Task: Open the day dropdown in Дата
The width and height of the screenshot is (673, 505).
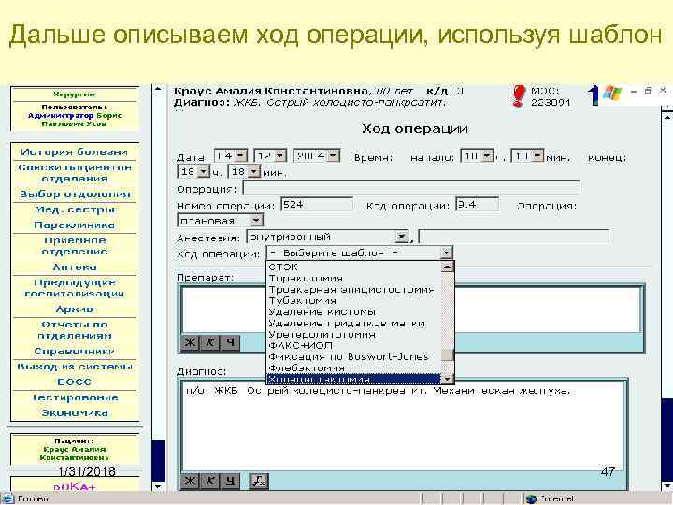Action: click(x=242, y=155)
